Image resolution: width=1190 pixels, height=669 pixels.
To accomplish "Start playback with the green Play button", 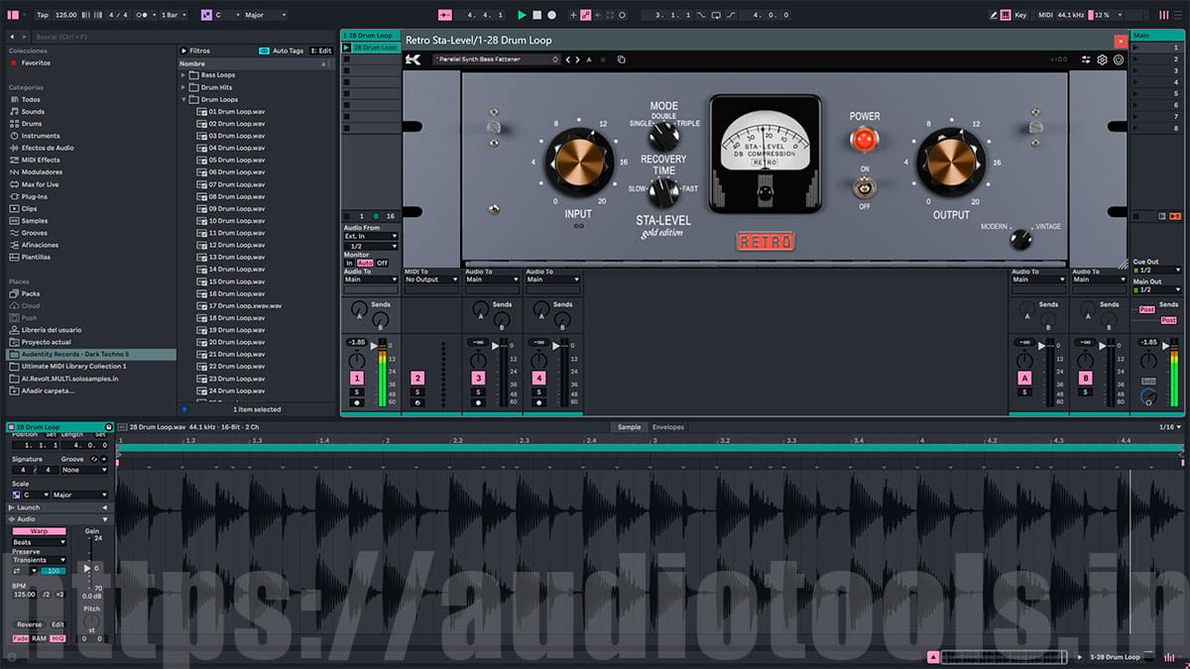I will pyautogui.click(x=522, y=15).
